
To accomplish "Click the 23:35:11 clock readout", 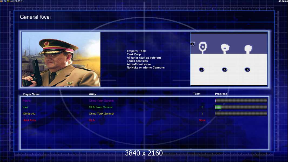I will pos(19,1).
